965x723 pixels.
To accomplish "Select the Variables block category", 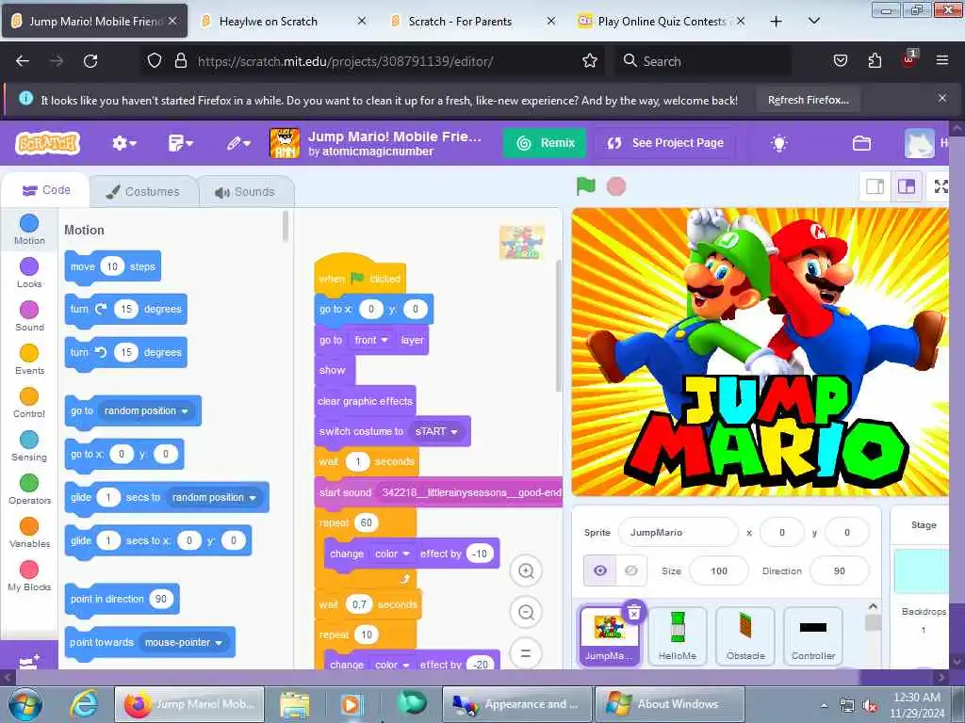I will 29,533.
